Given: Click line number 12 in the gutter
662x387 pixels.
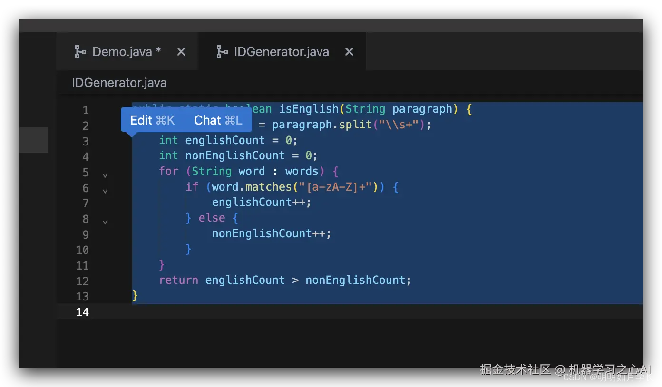Looking at the screenshot, I should pyautogui.click(x=82, y=281).
